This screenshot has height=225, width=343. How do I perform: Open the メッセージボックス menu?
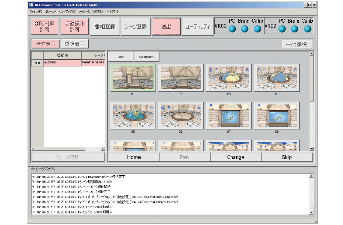coord(92,12)
